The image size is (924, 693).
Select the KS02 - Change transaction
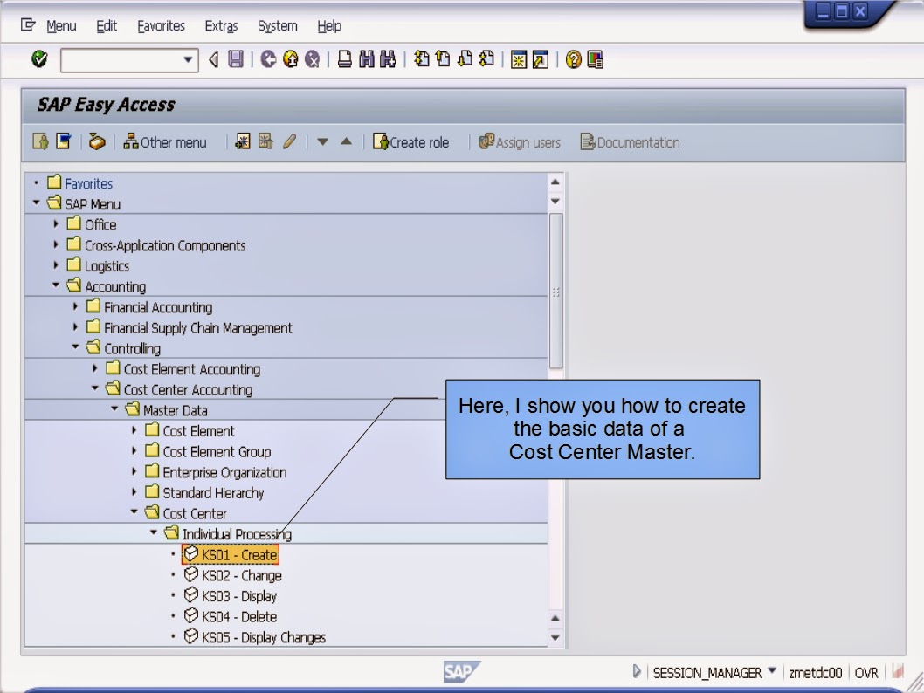(x=233, y=575)
